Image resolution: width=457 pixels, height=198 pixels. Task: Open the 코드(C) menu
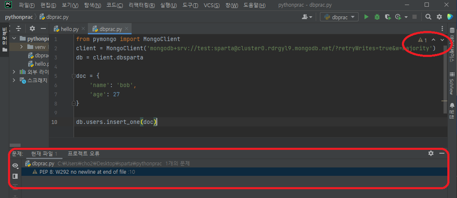pyautogui.click(x=114, y=5)
